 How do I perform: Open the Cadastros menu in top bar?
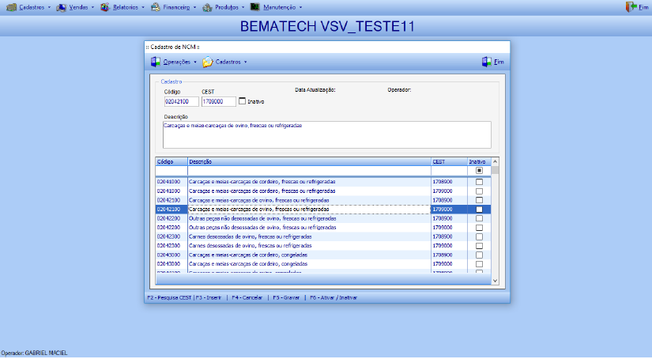tap(32, 7)
